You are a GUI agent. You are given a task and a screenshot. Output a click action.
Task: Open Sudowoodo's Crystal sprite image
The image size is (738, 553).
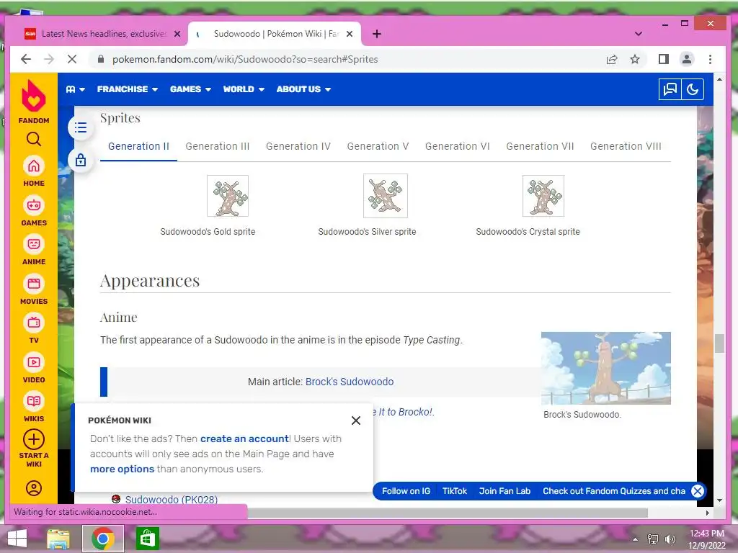pos(543,196)
